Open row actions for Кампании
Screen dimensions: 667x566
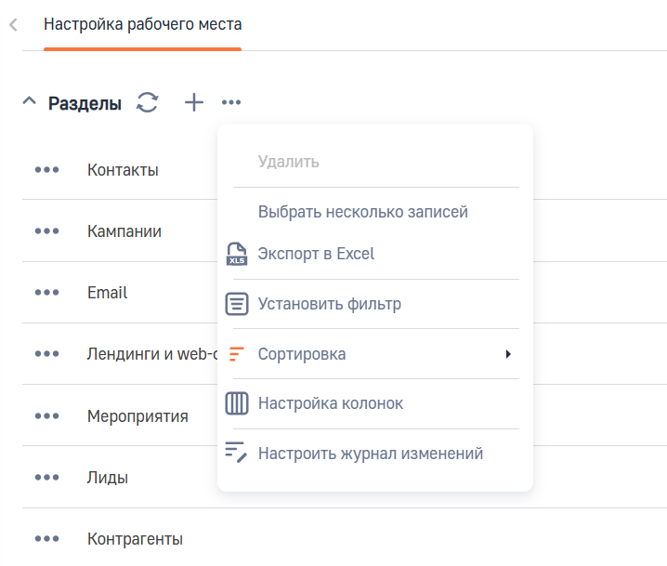click(46, 231)
